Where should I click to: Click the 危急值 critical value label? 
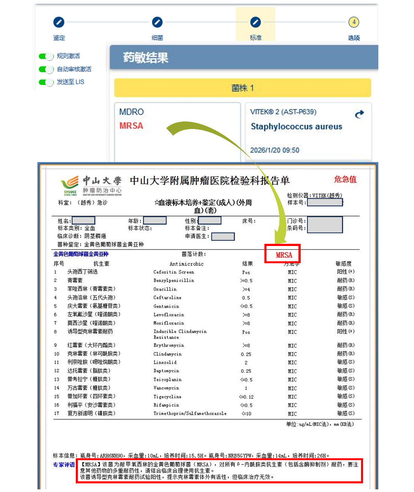[x=345, y=180]
